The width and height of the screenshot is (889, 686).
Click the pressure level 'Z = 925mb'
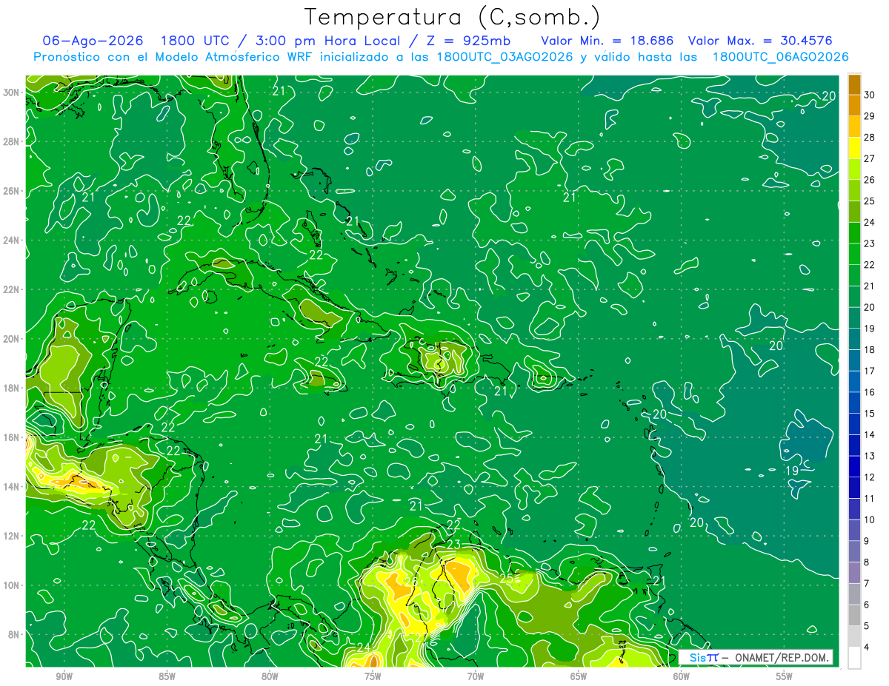point(469,41)
